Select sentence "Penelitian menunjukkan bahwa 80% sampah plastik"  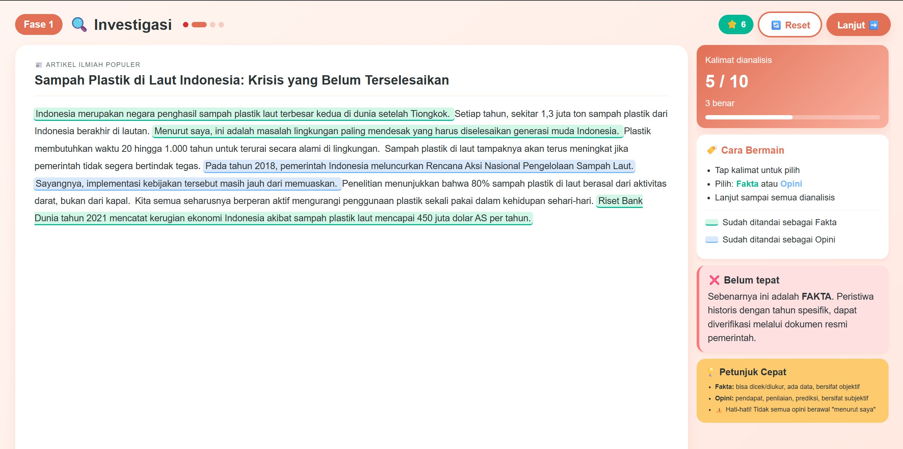click(x=504, y=184)
